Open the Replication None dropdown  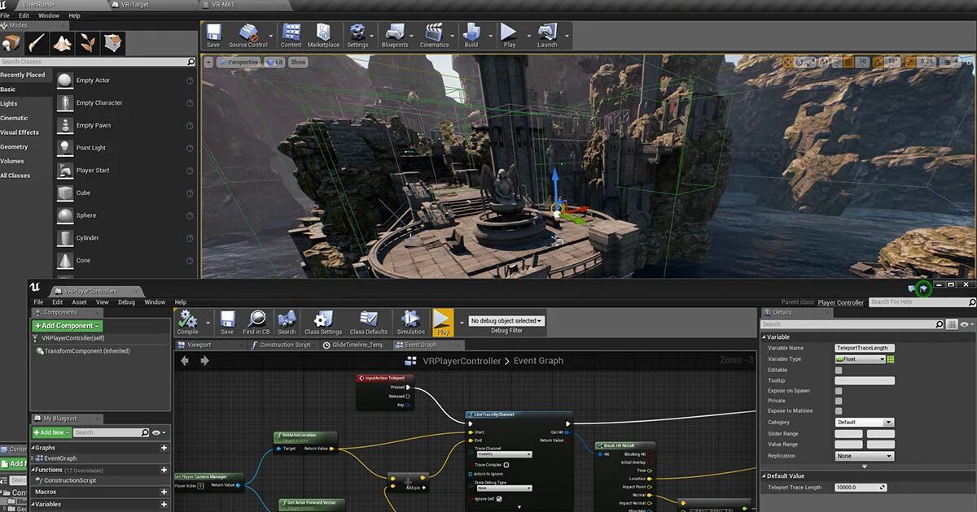[x=865, y=456]
